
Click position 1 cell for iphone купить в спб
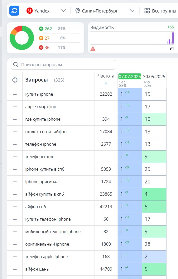[x=130, y=169]
